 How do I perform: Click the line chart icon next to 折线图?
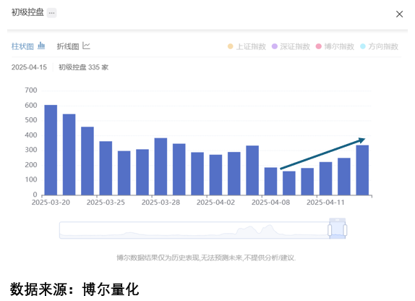[x=86, y=46]
